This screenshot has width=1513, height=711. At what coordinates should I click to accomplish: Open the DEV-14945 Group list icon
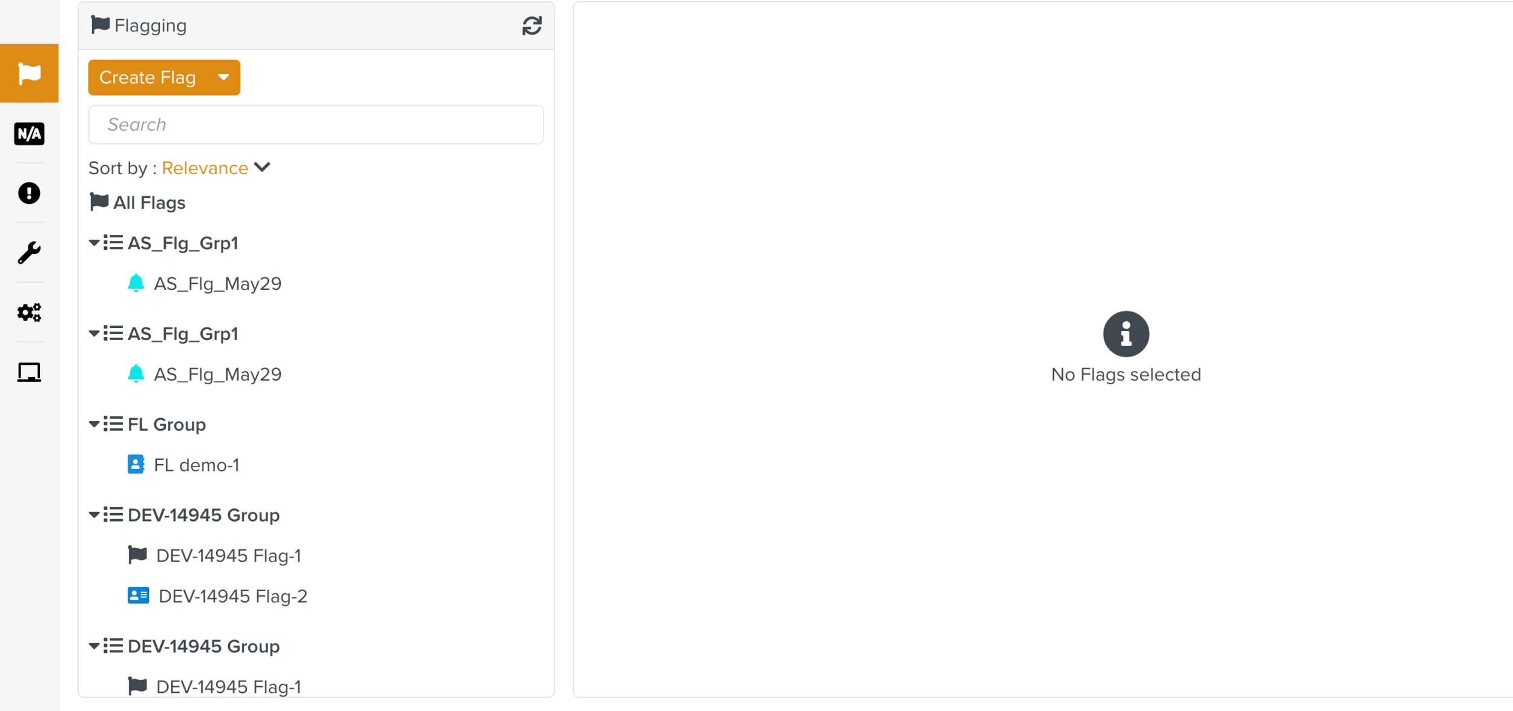tap(113, 515)
